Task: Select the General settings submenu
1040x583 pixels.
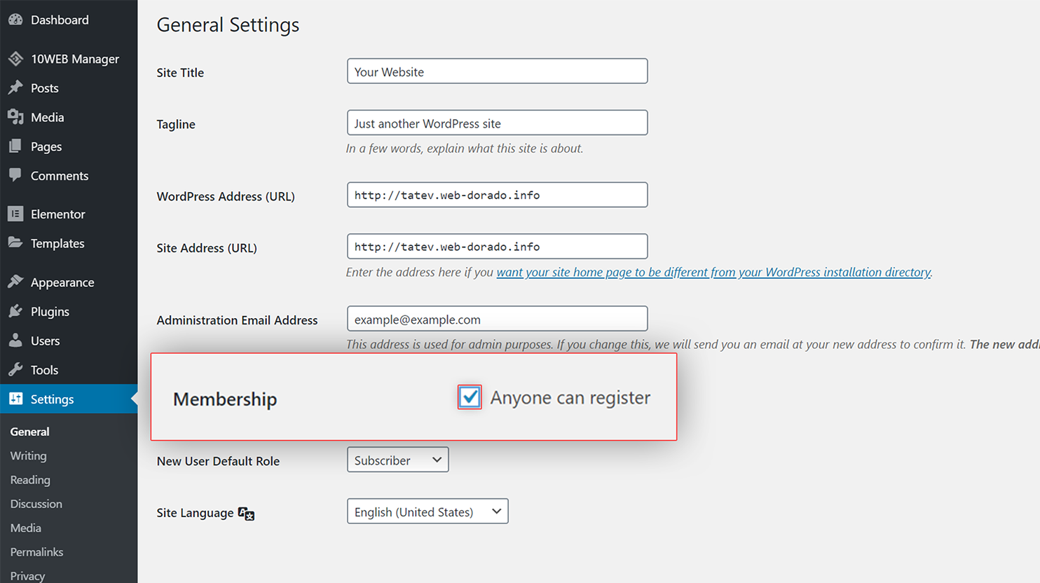Action: pos(29,432)
